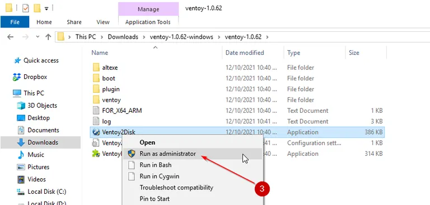Click the Quick access toolbar new folder icon
This screenshot has width=430, height=205.
37,8
